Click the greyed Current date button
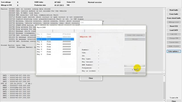The height and width of the screenshot is (102, 182). point(174,42)
